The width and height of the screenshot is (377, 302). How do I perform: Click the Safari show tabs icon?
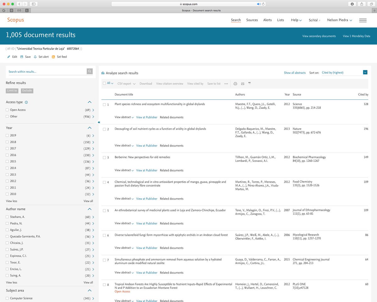(x=371, y=4)
